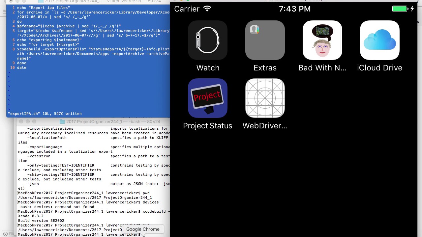The width and height of the screenshot is (422, 237).
Task: Click the 'exportIPA.sh 10L, 547C written' status
Action: 45,114
